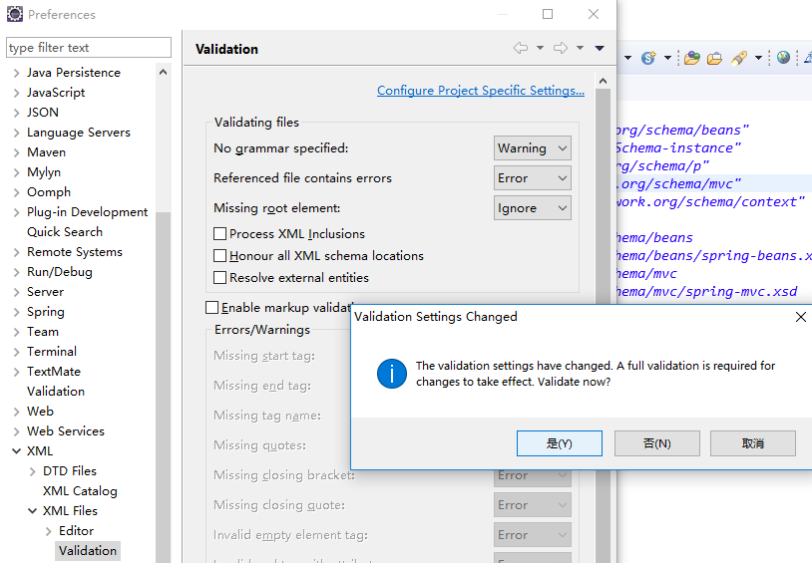
Task: Open Missing closing quote Error dropdown
Action: 533,505
